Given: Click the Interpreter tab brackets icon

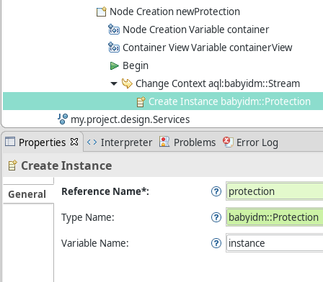Looking at the screenshot, I should tap(92, 142).
